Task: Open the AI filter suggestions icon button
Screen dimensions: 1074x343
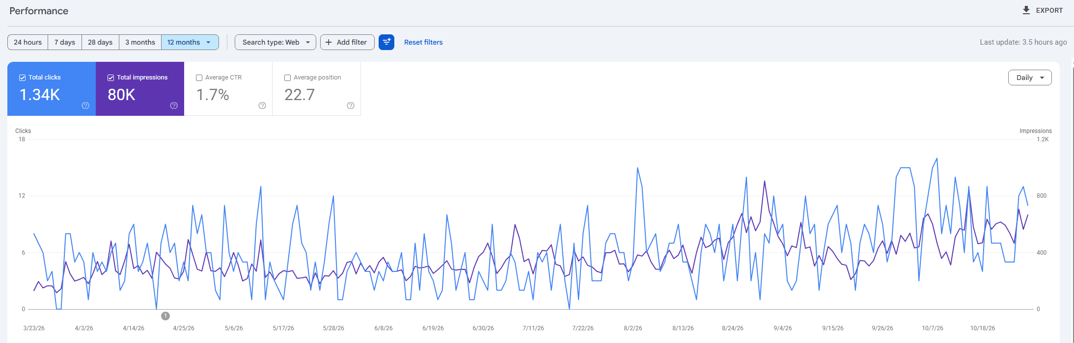Action: point(386,42)
